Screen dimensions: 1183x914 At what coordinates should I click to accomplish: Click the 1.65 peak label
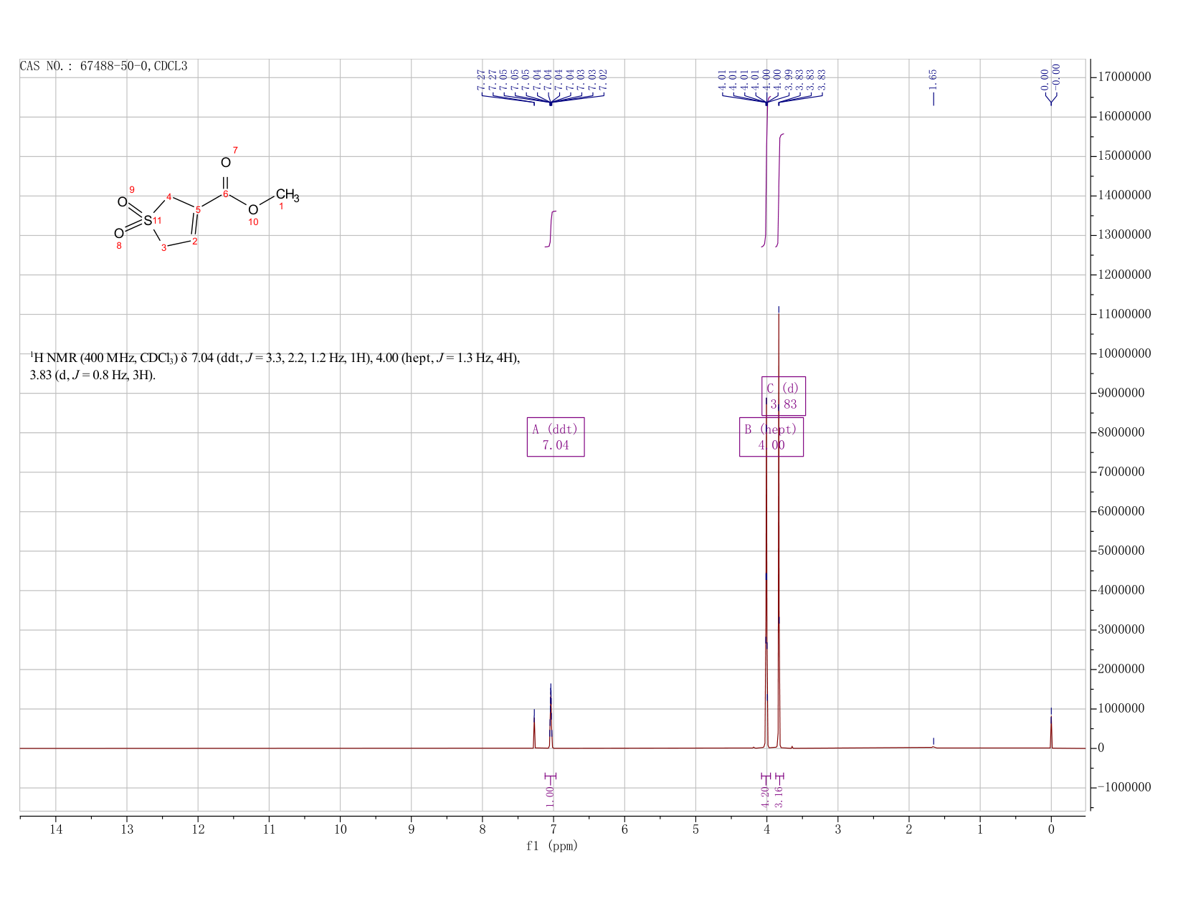(x=933, y=78)
